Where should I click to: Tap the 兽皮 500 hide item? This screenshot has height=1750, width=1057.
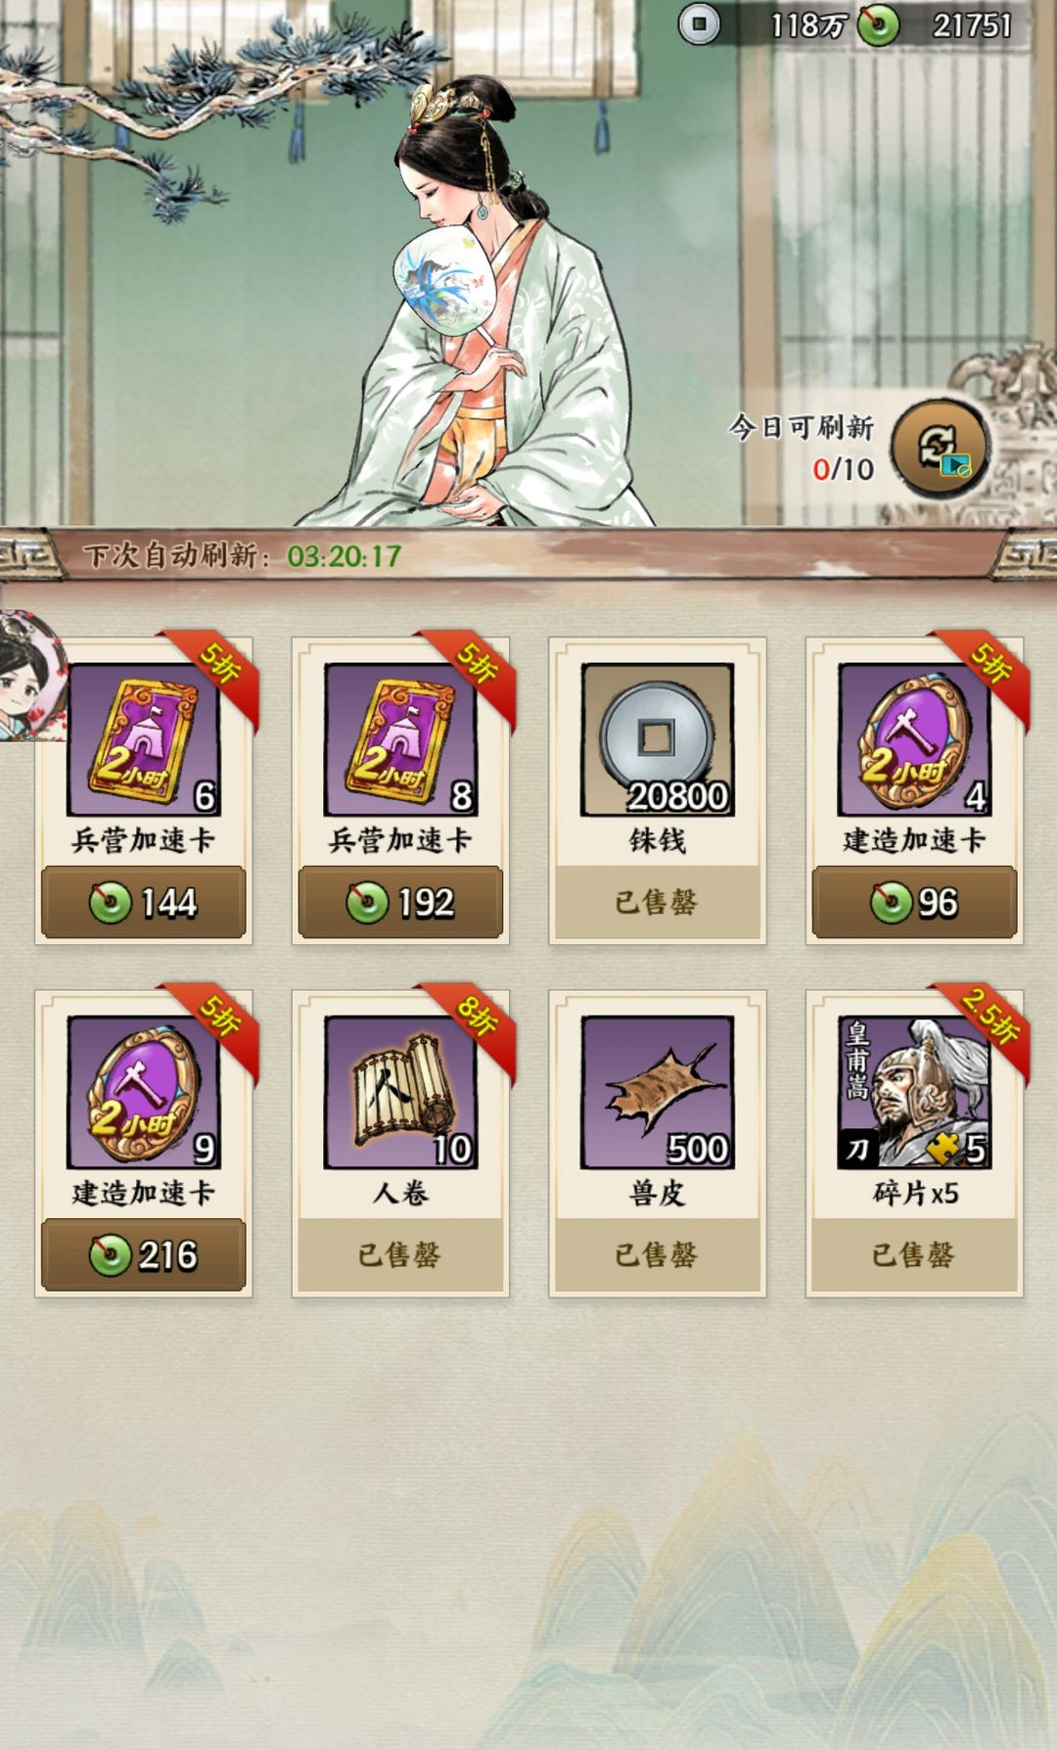pyautogui.click(x=658, y=1092)
